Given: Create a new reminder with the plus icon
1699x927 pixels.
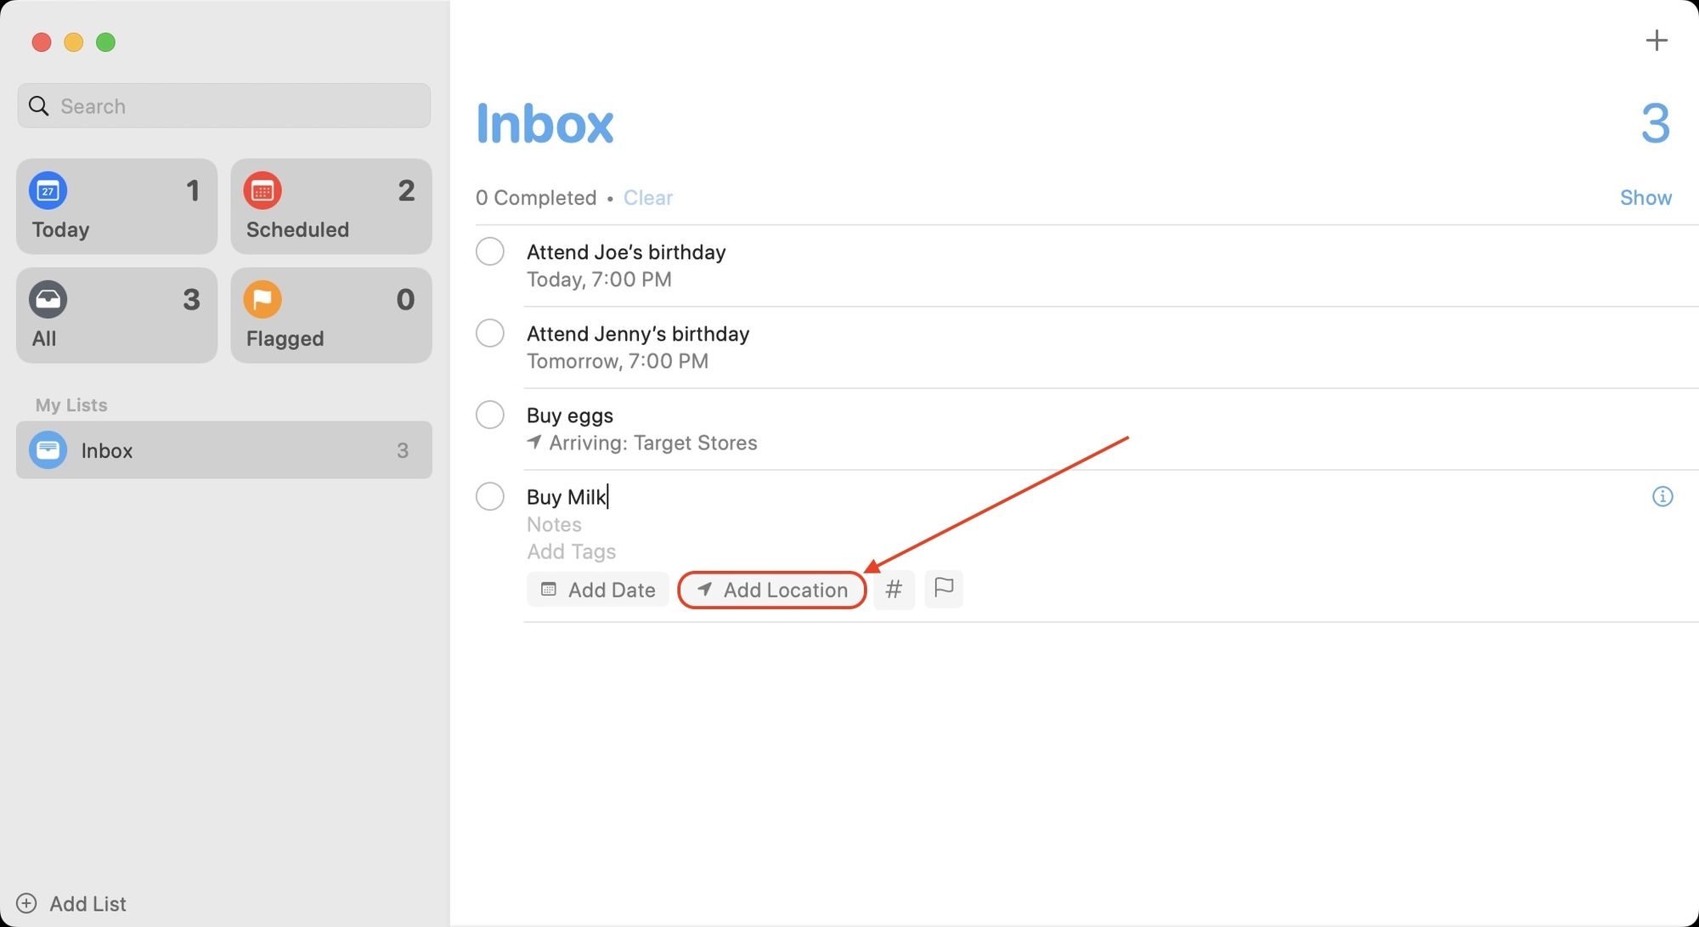Looking at the screenshot, I should [x=1657, y=40].
